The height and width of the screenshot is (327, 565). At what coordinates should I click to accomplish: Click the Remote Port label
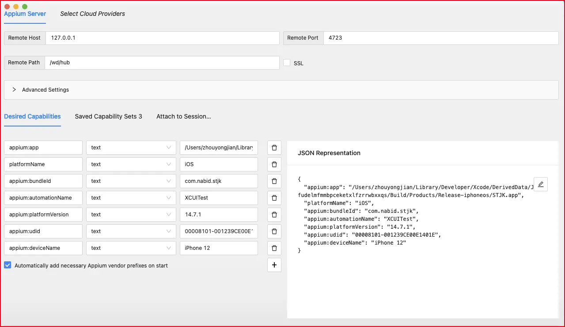pos(303,38)
